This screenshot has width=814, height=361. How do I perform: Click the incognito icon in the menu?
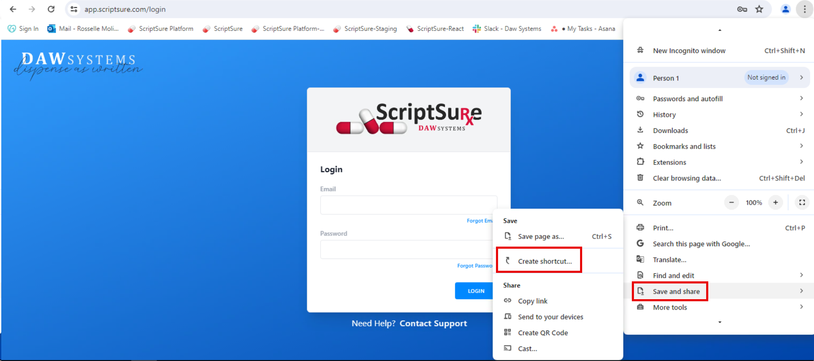click(x=640, y=50)
